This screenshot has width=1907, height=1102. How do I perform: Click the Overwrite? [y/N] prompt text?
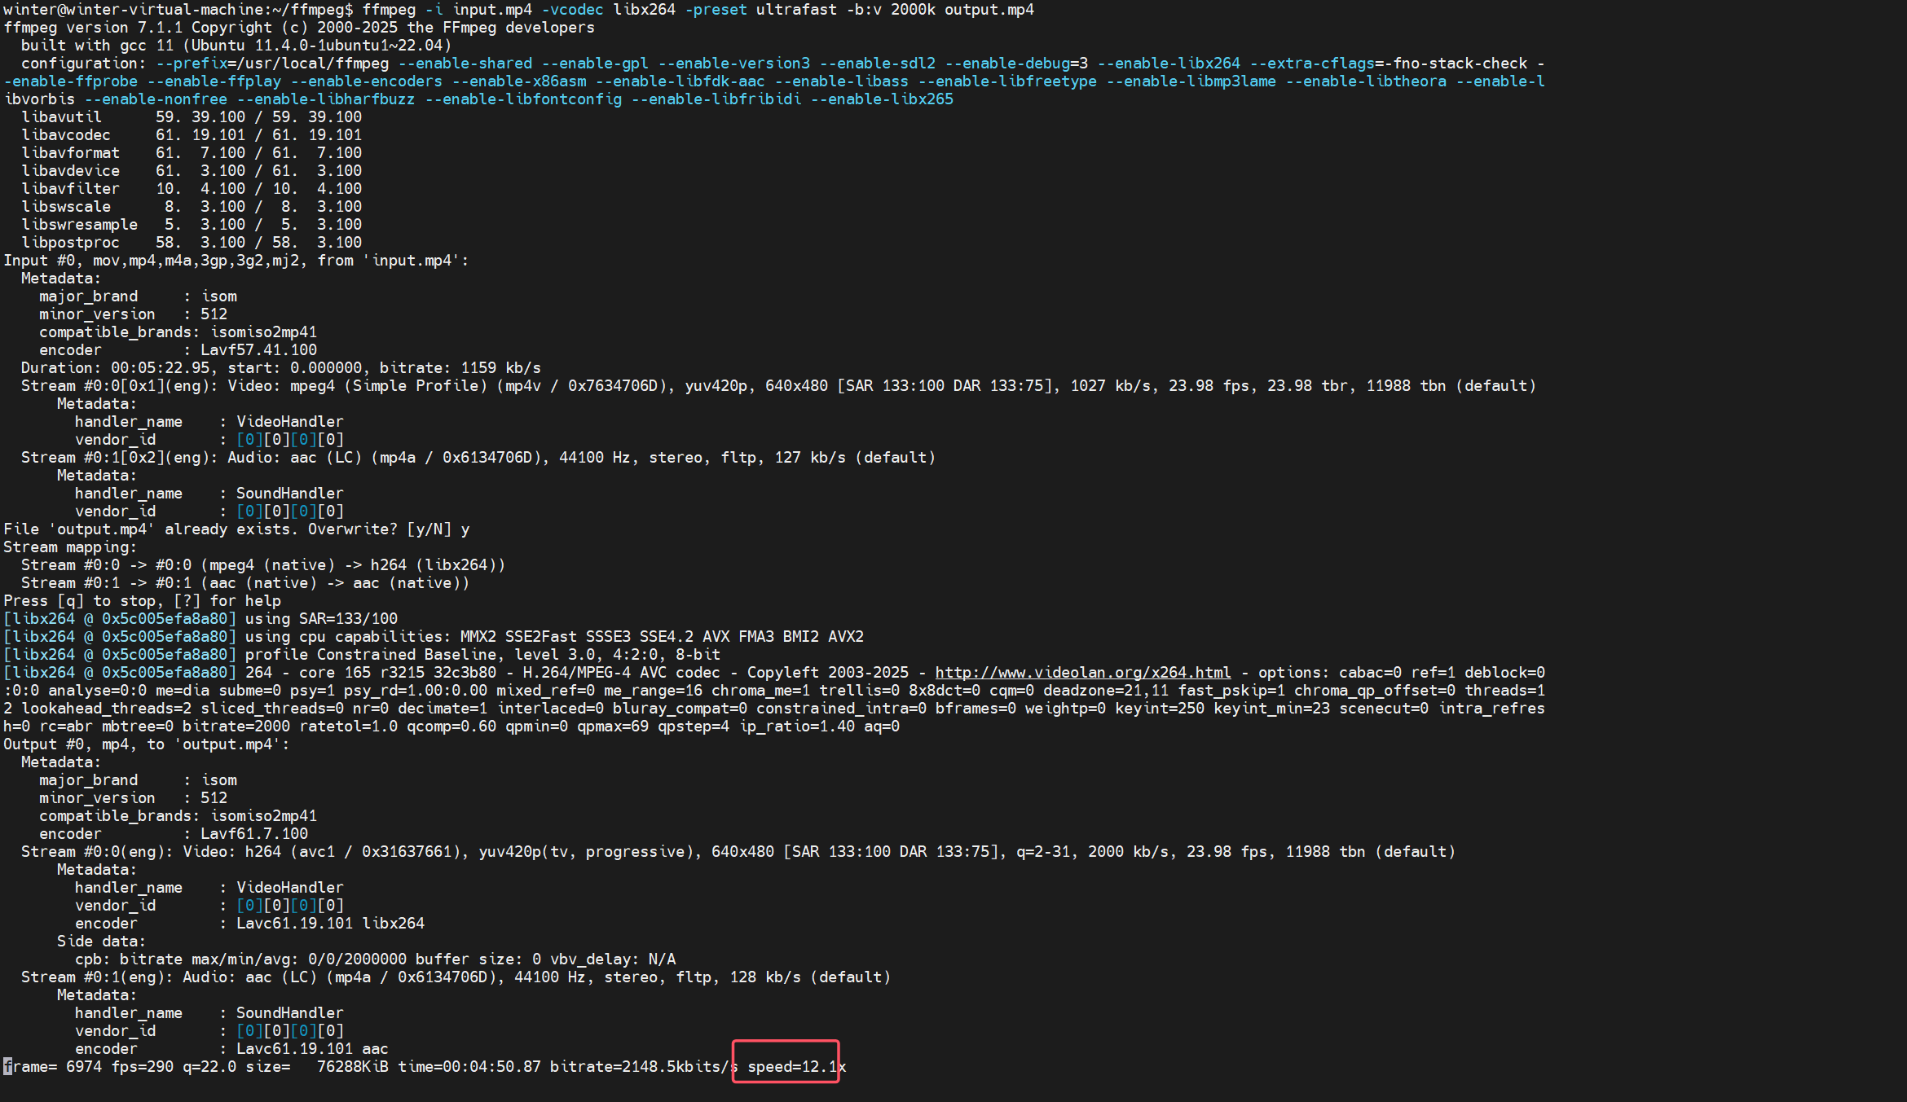(x=379, y=529)
